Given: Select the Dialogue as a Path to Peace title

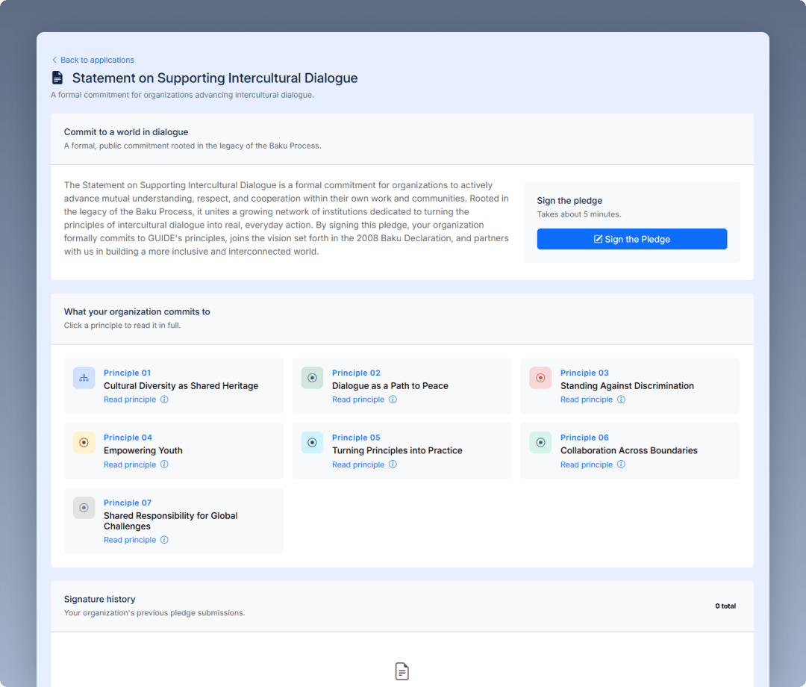Looking at the screenshot, I should point(390,385).
